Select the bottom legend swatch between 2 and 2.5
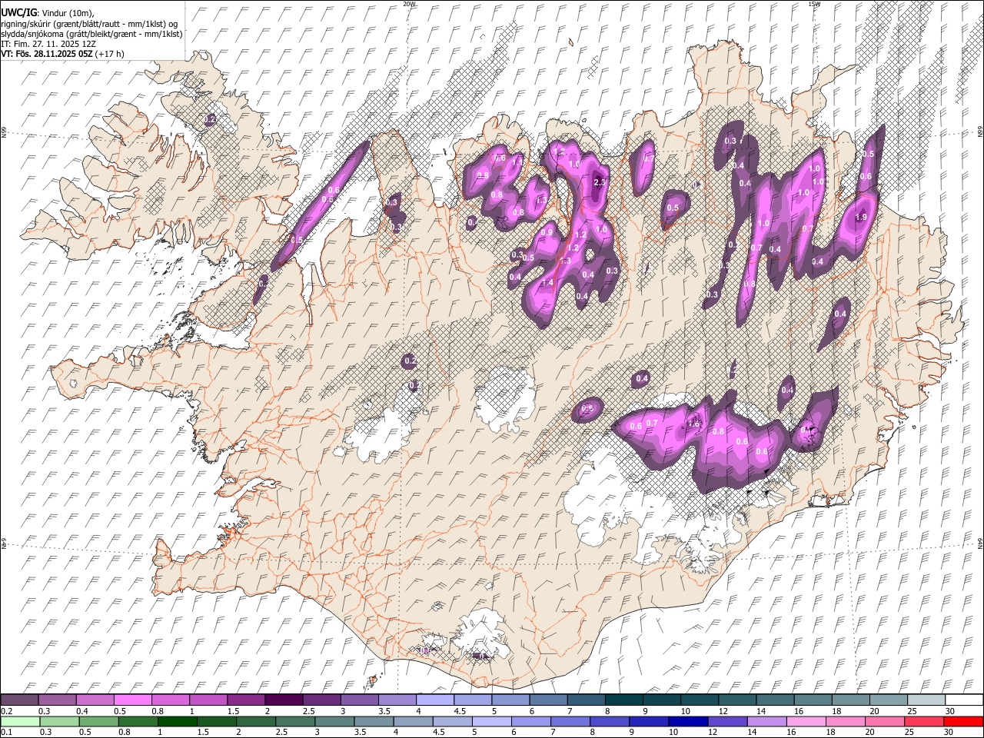 (256, 721)
